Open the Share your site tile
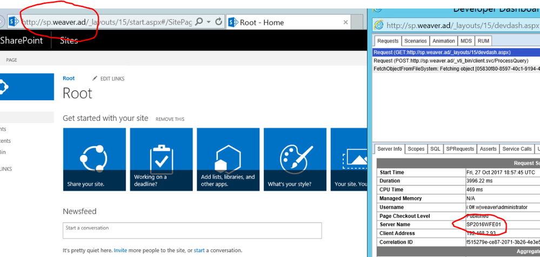This screenshot has width=540, height=257. click(95, 159)
